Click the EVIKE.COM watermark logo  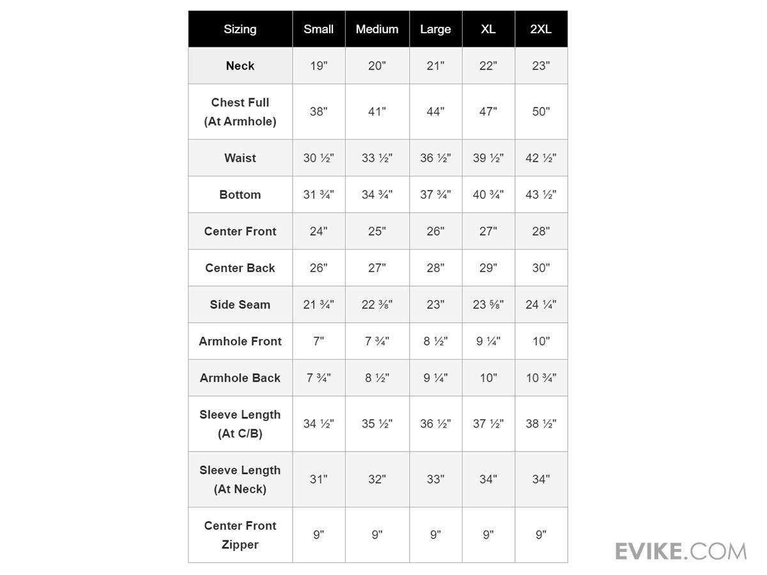[680, 551]
